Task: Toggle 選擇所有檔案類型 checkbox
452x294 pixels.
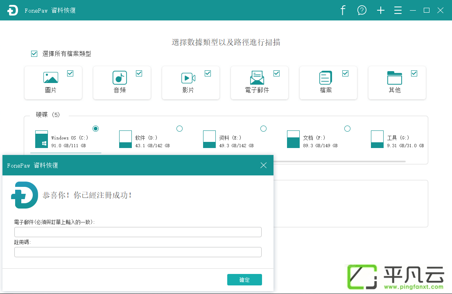Action: click(34, 54)
